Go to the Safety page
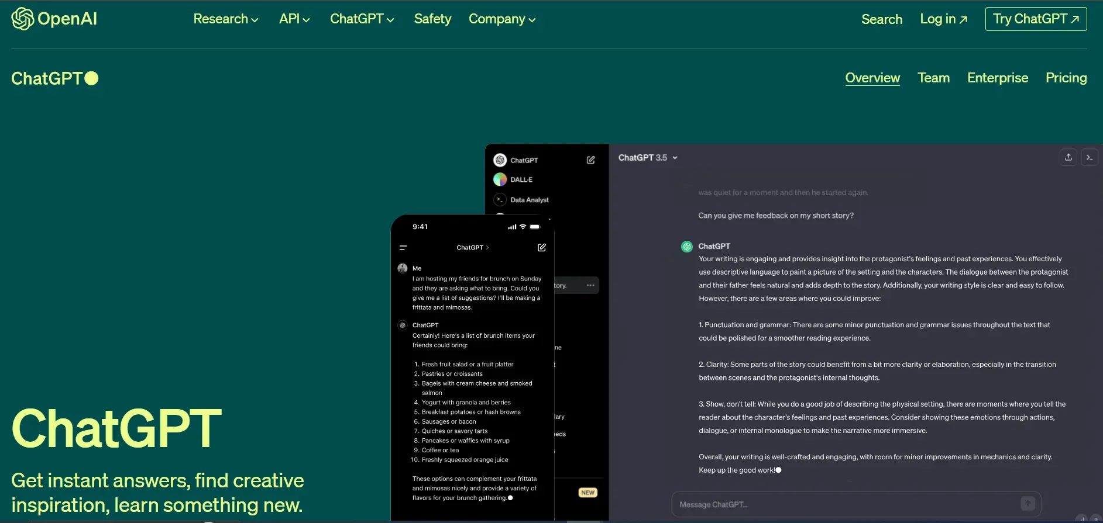1103x523 pixels. tap(432, 19)
